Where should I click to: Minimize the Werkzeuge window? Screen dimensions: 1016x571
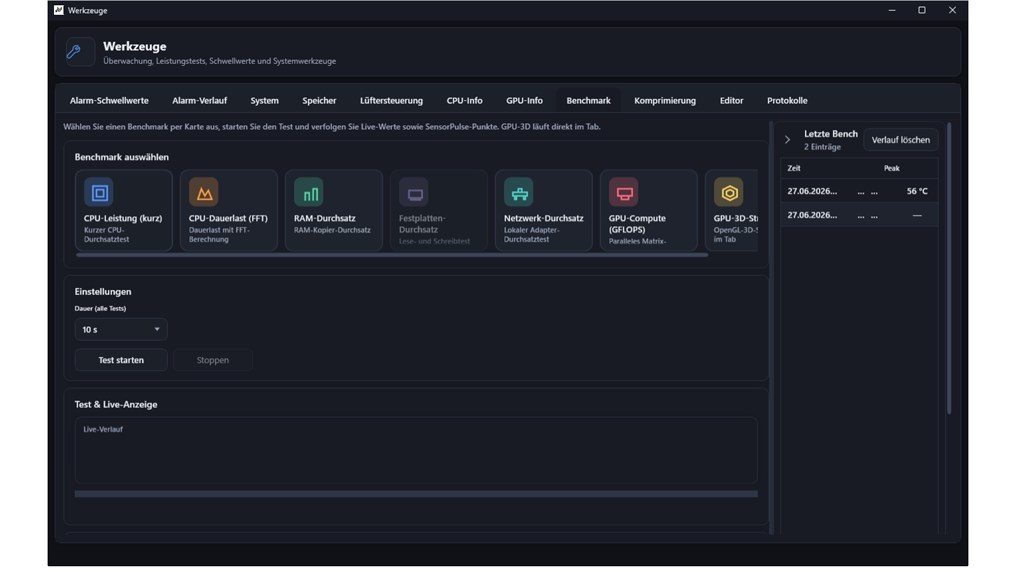pos(892,10)
